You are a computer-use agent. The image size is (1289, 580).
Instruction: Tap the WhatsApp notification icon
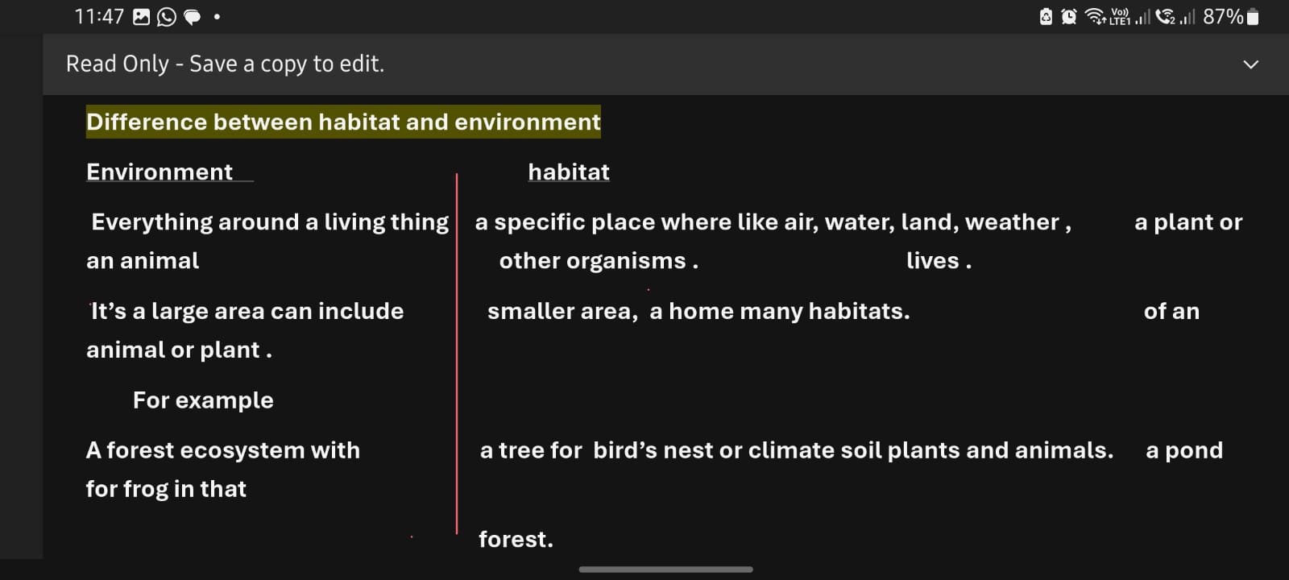[x=167, y=17]
